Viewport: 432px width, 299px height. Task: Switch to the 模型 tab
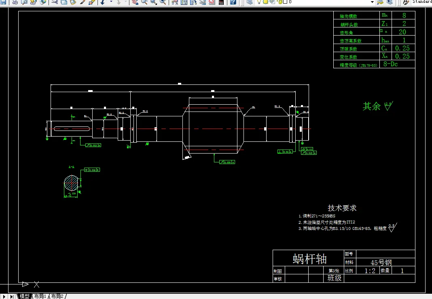[x=25, y=296]
